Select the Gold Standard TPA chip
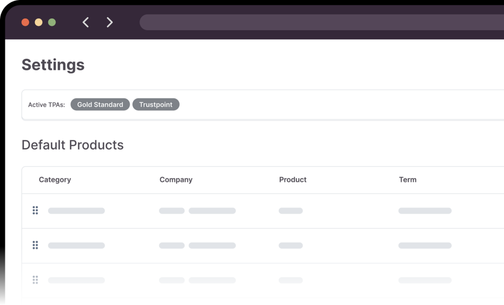 tap(100, 104)
